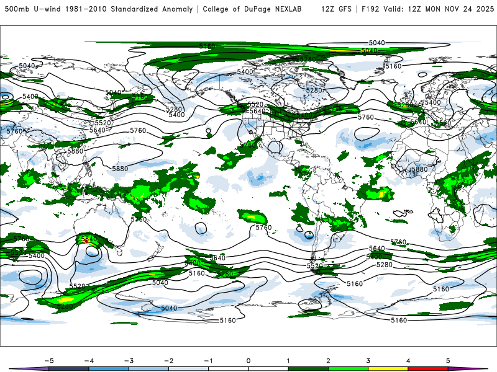Click the "F192" forecast hour text

point(370,9)
